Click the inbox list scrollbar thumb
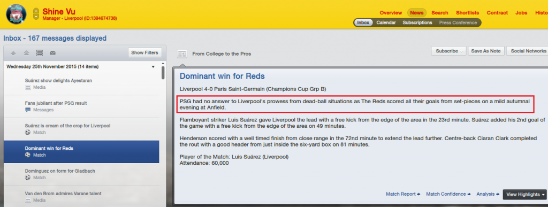Screen dimensions: 548x207 163,73
